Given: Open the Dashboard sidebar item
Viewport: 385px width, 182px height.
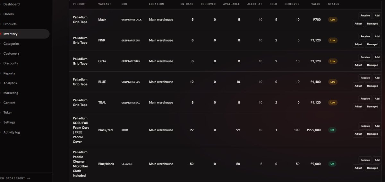Looking at the screenshot, I should point(11,4).
